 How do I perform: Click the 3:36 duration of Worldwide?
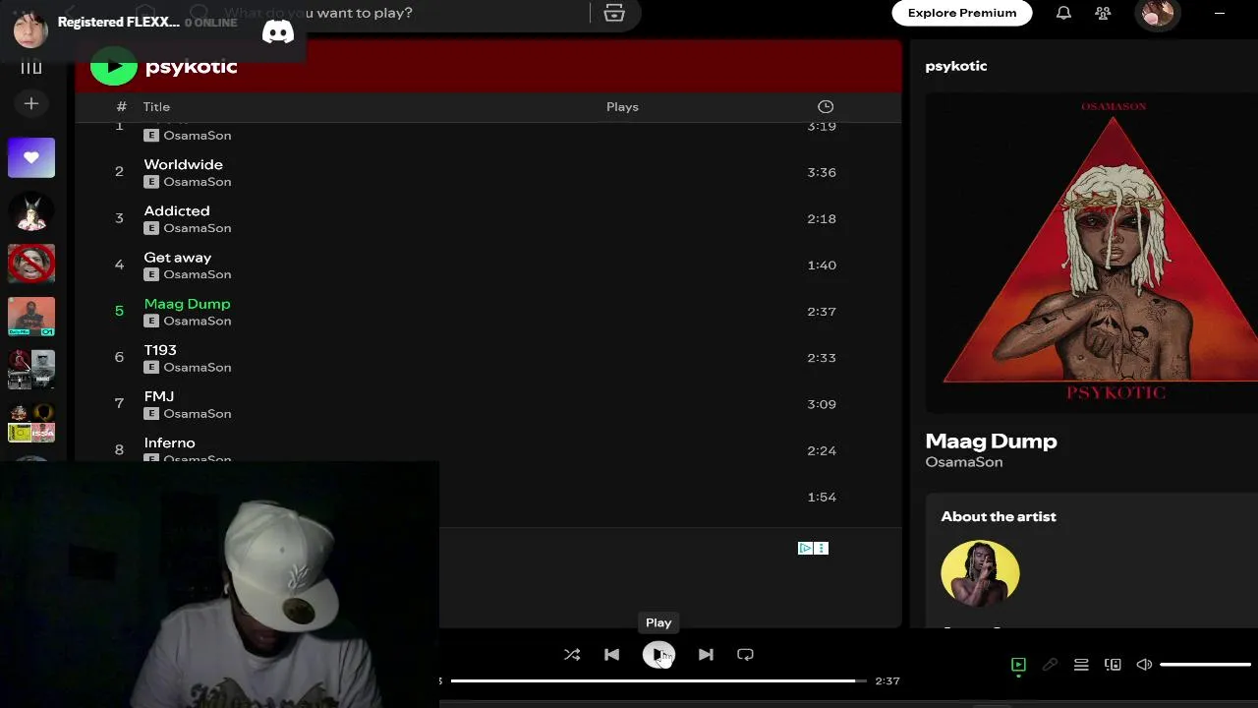point(822,172)
